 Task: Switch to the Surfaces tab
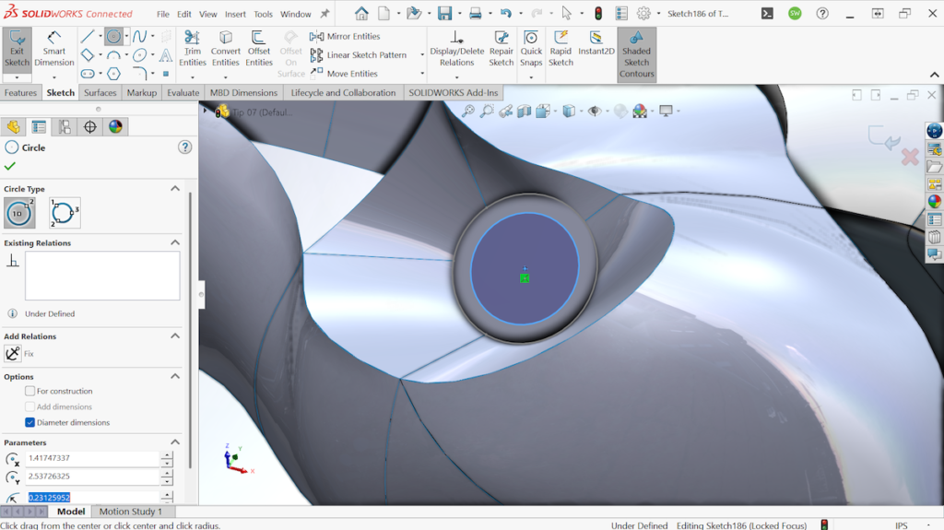tap(100, 93)
